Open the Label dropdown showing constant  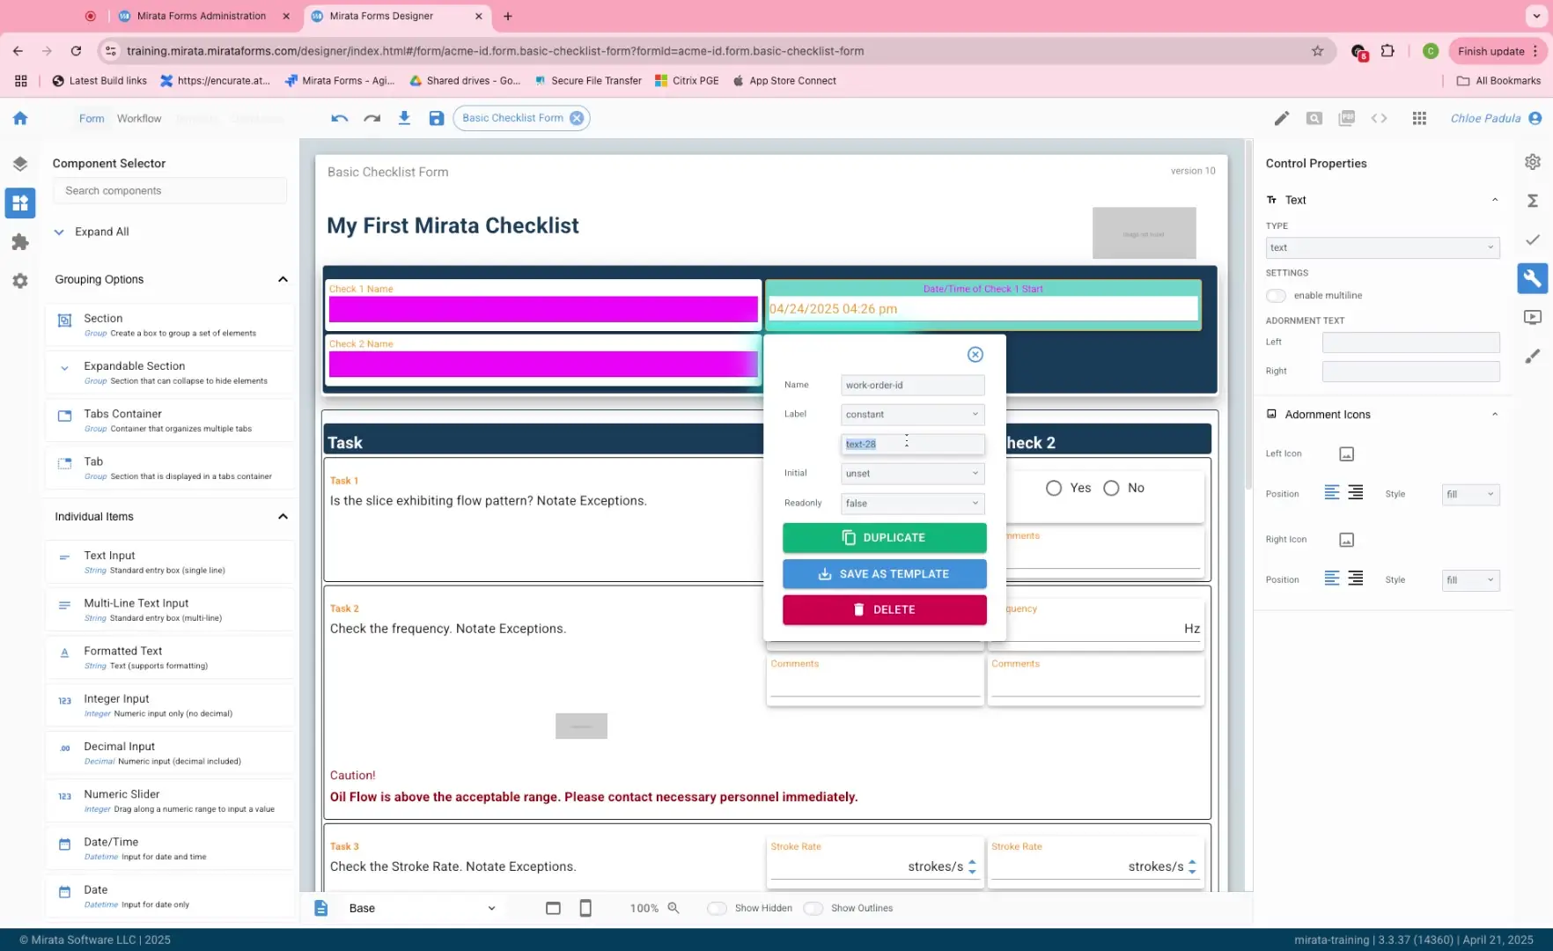pos(911,414)
